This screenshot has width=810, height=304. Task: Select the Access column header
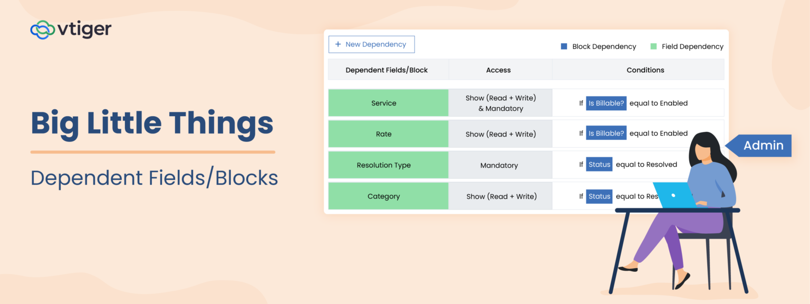pyautogui.click(x=498, y=70)
